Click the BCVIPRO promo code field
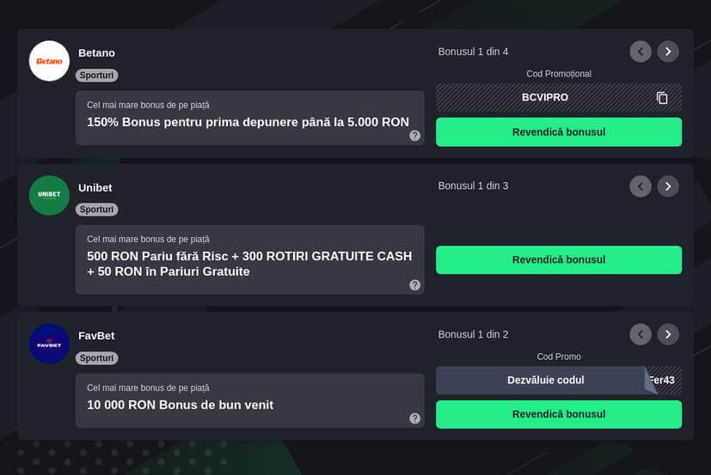Screen dimensions: 711x475 [x=545, y=98]
